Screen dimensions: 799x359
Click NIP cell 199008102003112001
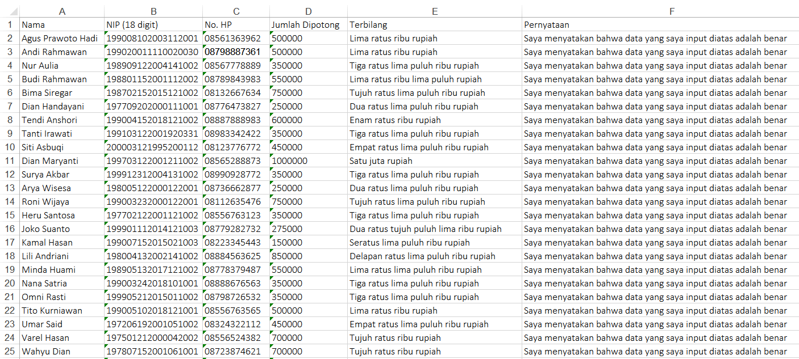pyautogui.click(x=153, y=39)
